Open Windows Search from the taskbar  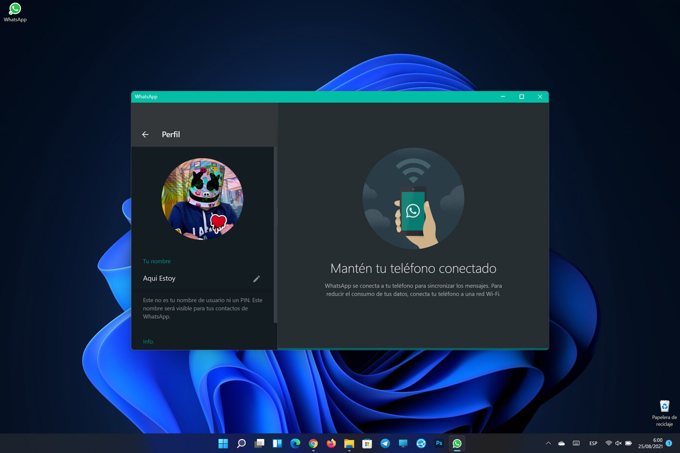point(241,443)
